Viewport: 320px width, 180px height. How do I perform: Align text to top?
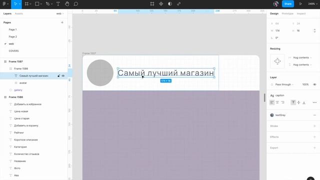click(293, 102)
